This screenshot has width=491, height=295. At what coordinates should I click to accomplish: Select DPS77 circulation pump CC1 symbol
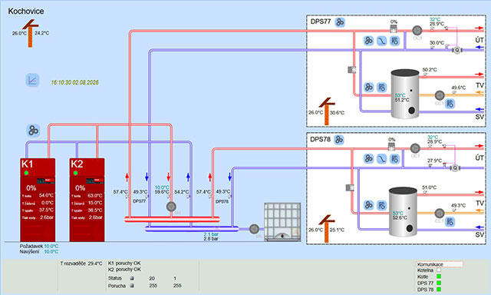click(x=440, y=95)
